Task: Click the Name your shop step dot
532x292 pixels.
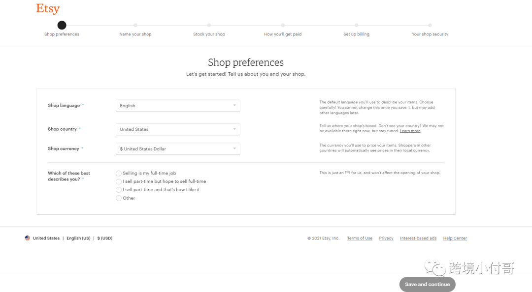Action: tap(135, 25)
